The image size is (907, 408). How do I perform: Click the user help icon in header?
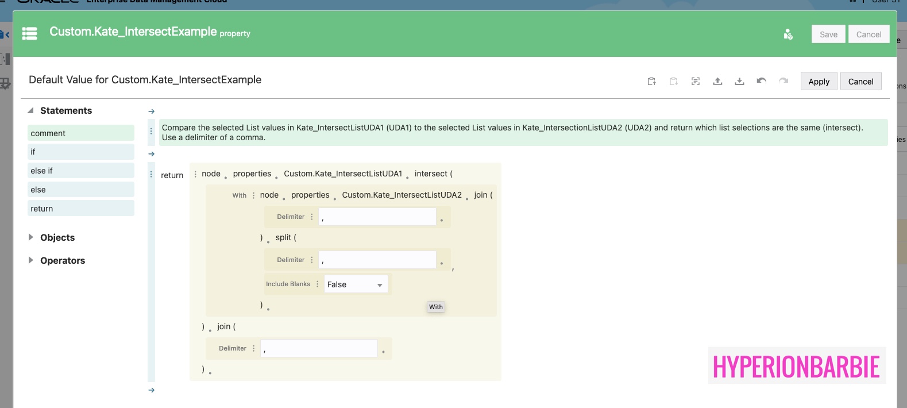788,34
